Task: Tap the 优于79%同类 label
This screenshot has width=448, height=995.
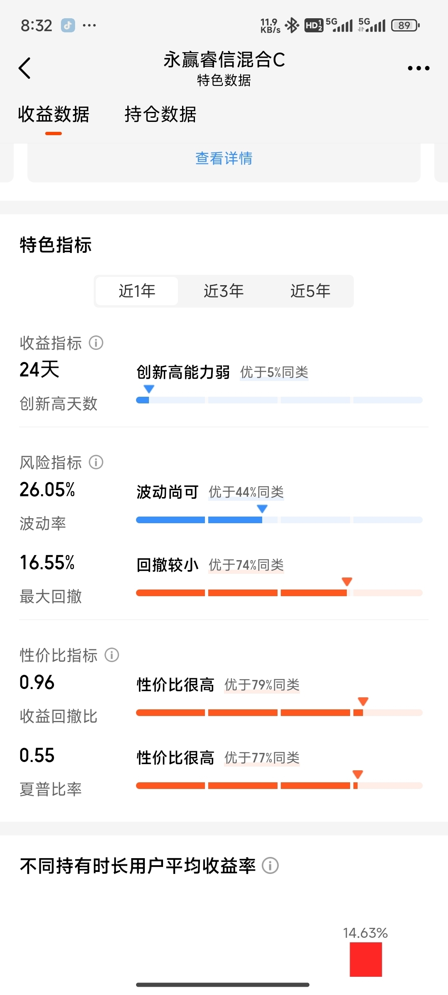Action: (x=262, y=685)
